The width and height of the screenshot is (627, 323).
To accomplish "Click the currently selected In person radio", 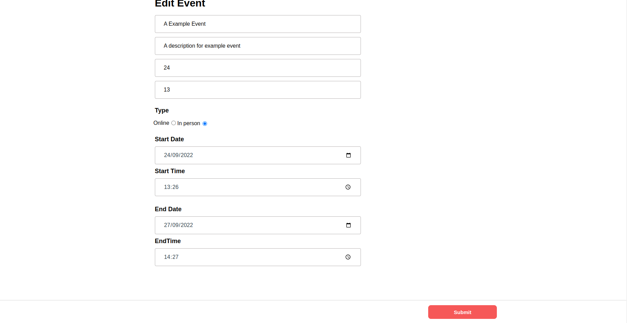I will (x=205, y=123).
